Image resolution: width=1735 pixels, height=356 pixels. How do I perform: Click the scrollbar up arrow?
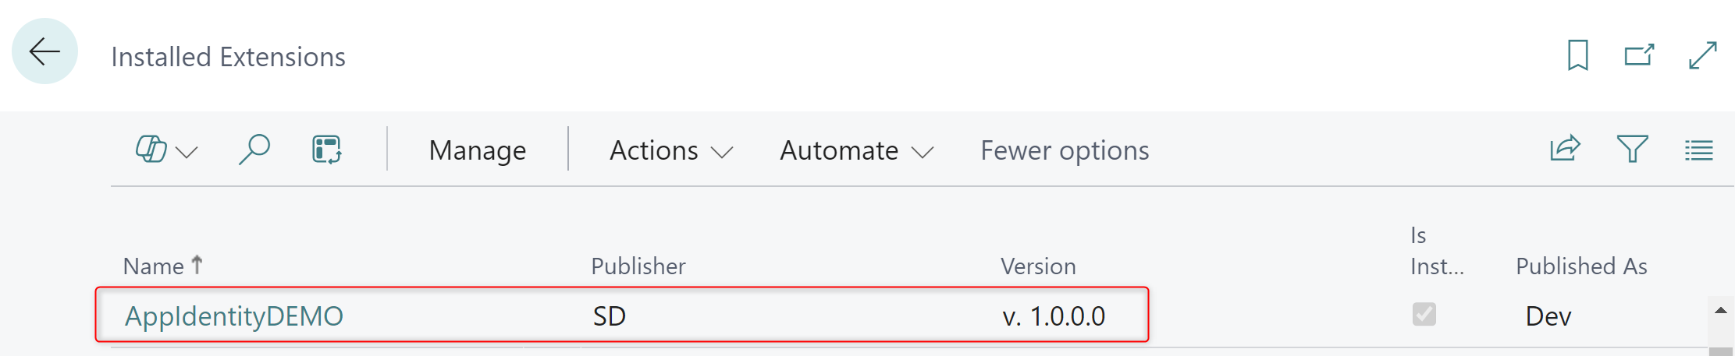pos(1720,311)
